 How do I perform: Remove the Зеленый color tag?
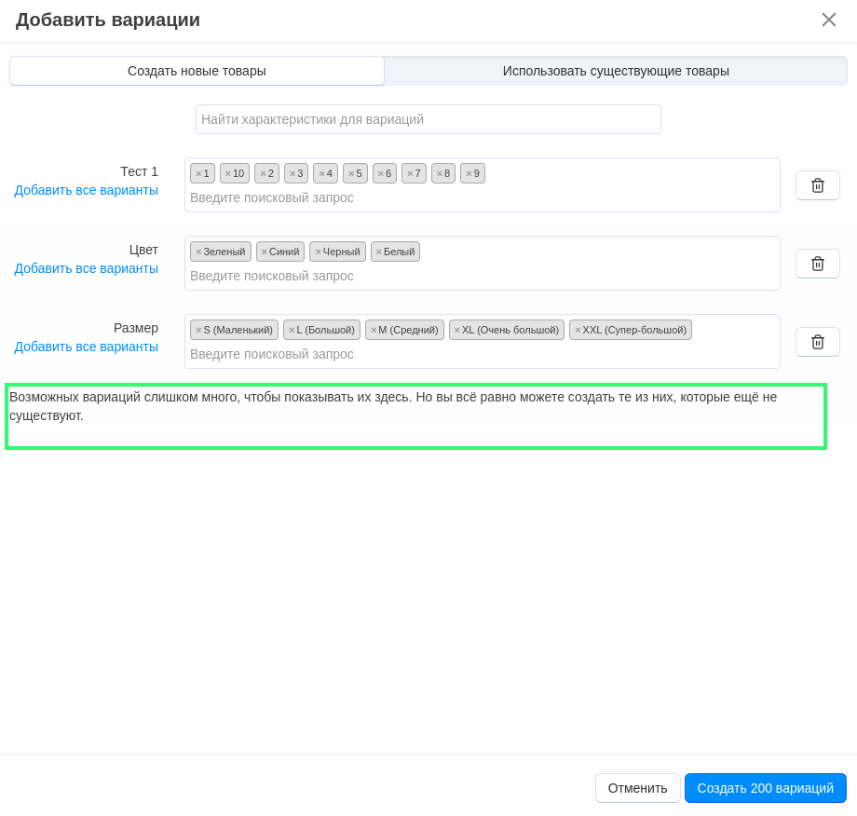(198, 252)
